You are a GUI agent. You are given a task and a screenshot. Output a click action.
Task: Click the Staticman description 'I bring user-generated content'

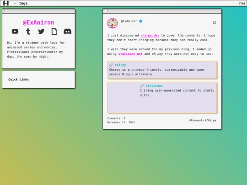177,93
